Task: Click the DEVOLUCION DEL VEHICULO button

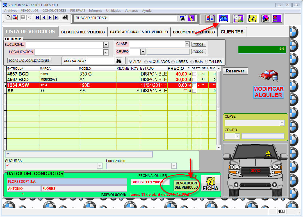Action: click(186, 185)
